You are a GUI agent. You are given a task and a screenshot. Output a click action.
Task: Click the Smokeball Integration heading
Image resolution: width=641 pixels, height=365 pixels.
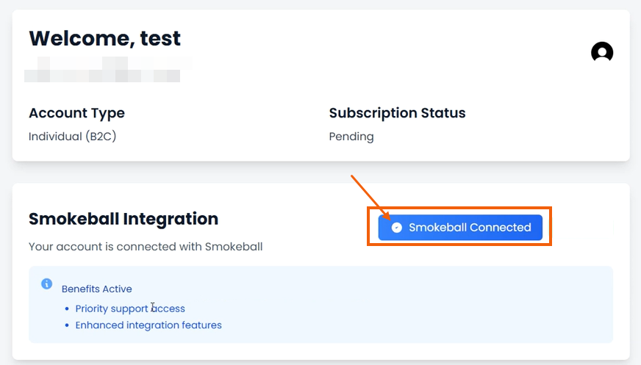click(123, 219)
